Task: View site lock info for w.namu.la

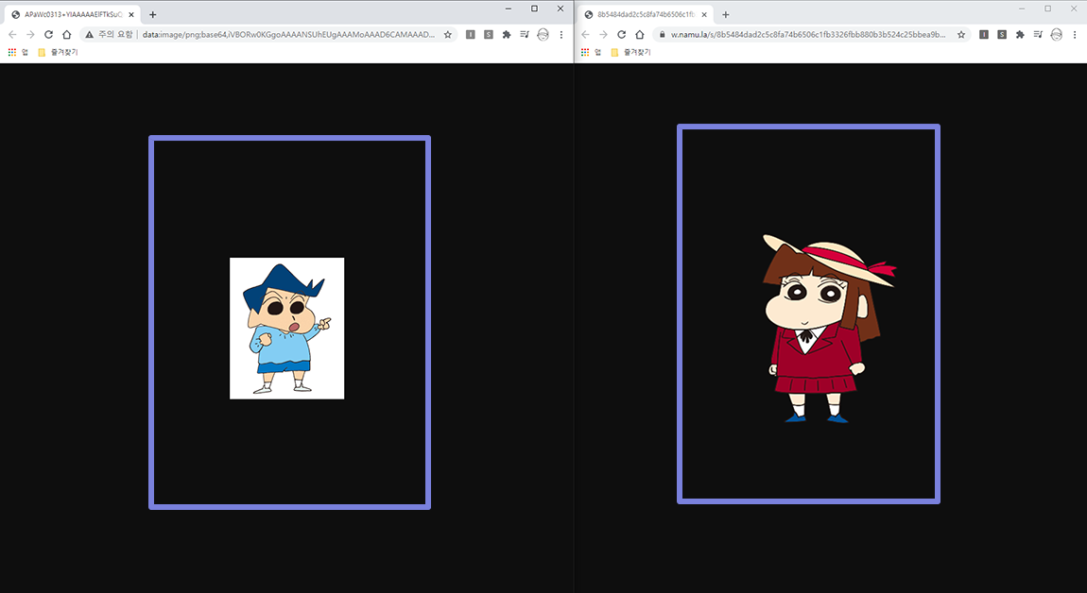Action: [x=662, y=35]
